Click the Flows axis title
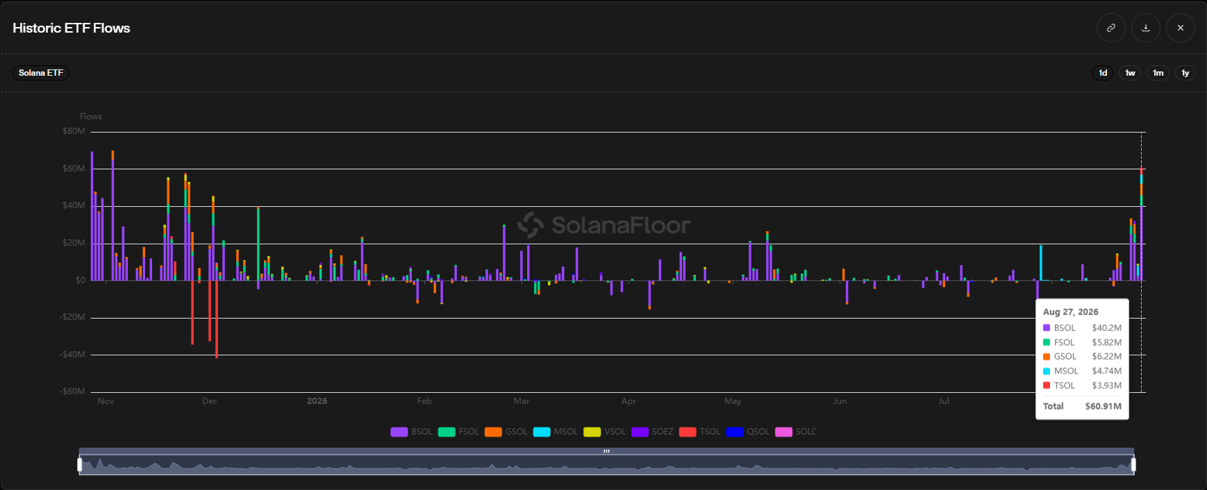This screenshot has width=1207, height=490. click(90, 117)
